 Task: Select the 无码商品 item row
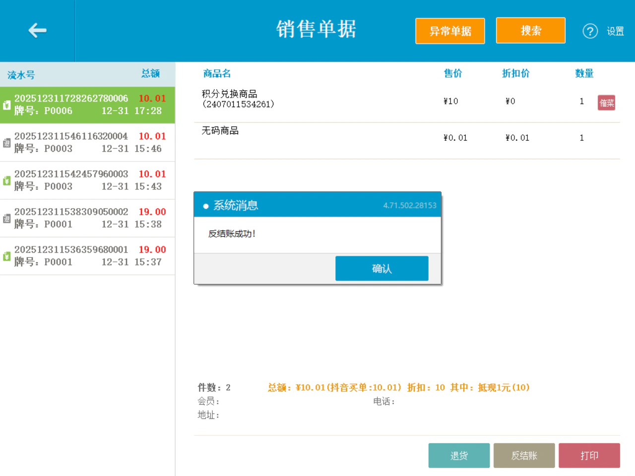point(407,141)
